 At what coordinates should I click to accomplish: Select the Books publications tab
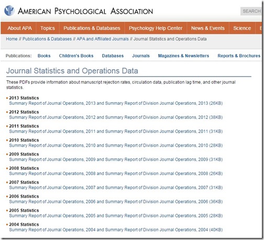pyautogui.click(x=44, y=56)
